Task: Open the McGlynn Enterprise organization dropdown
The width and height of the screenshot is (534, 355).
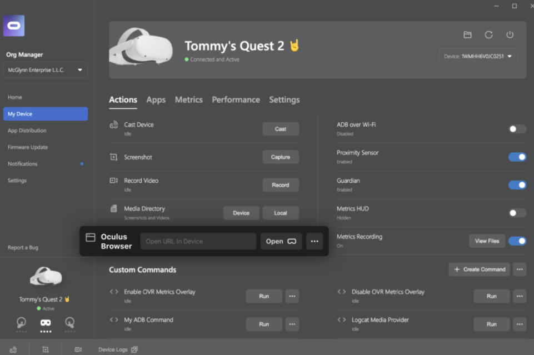Action: tap(45, 70)
